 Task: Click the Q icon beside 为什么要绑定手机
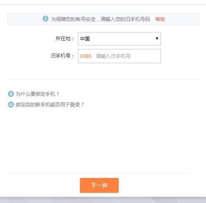11,94
